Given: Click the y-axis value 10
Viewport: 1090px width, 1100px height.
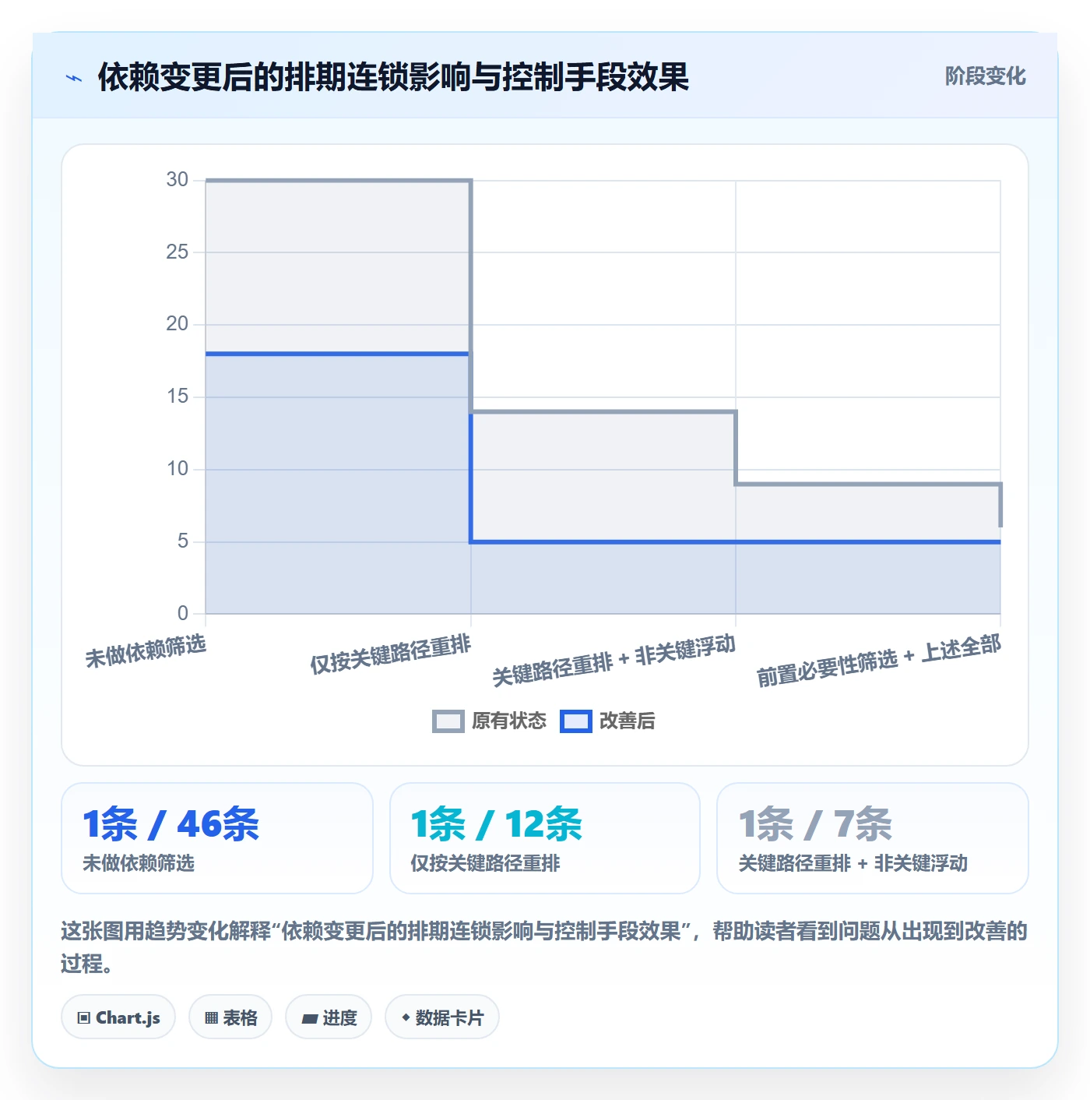Looking at the screenshot, I should pos(178,469).
